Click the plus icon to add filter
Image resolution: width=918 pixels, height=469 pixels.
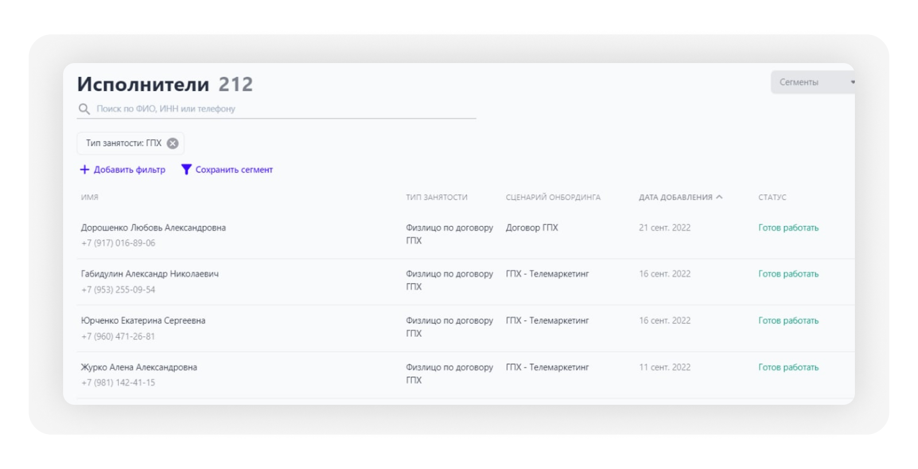point(84,170)
